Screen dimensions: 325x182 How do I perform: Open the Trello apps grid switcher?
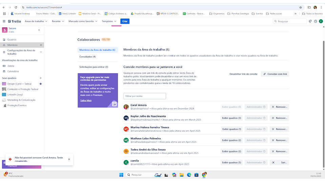click(4, 21)
